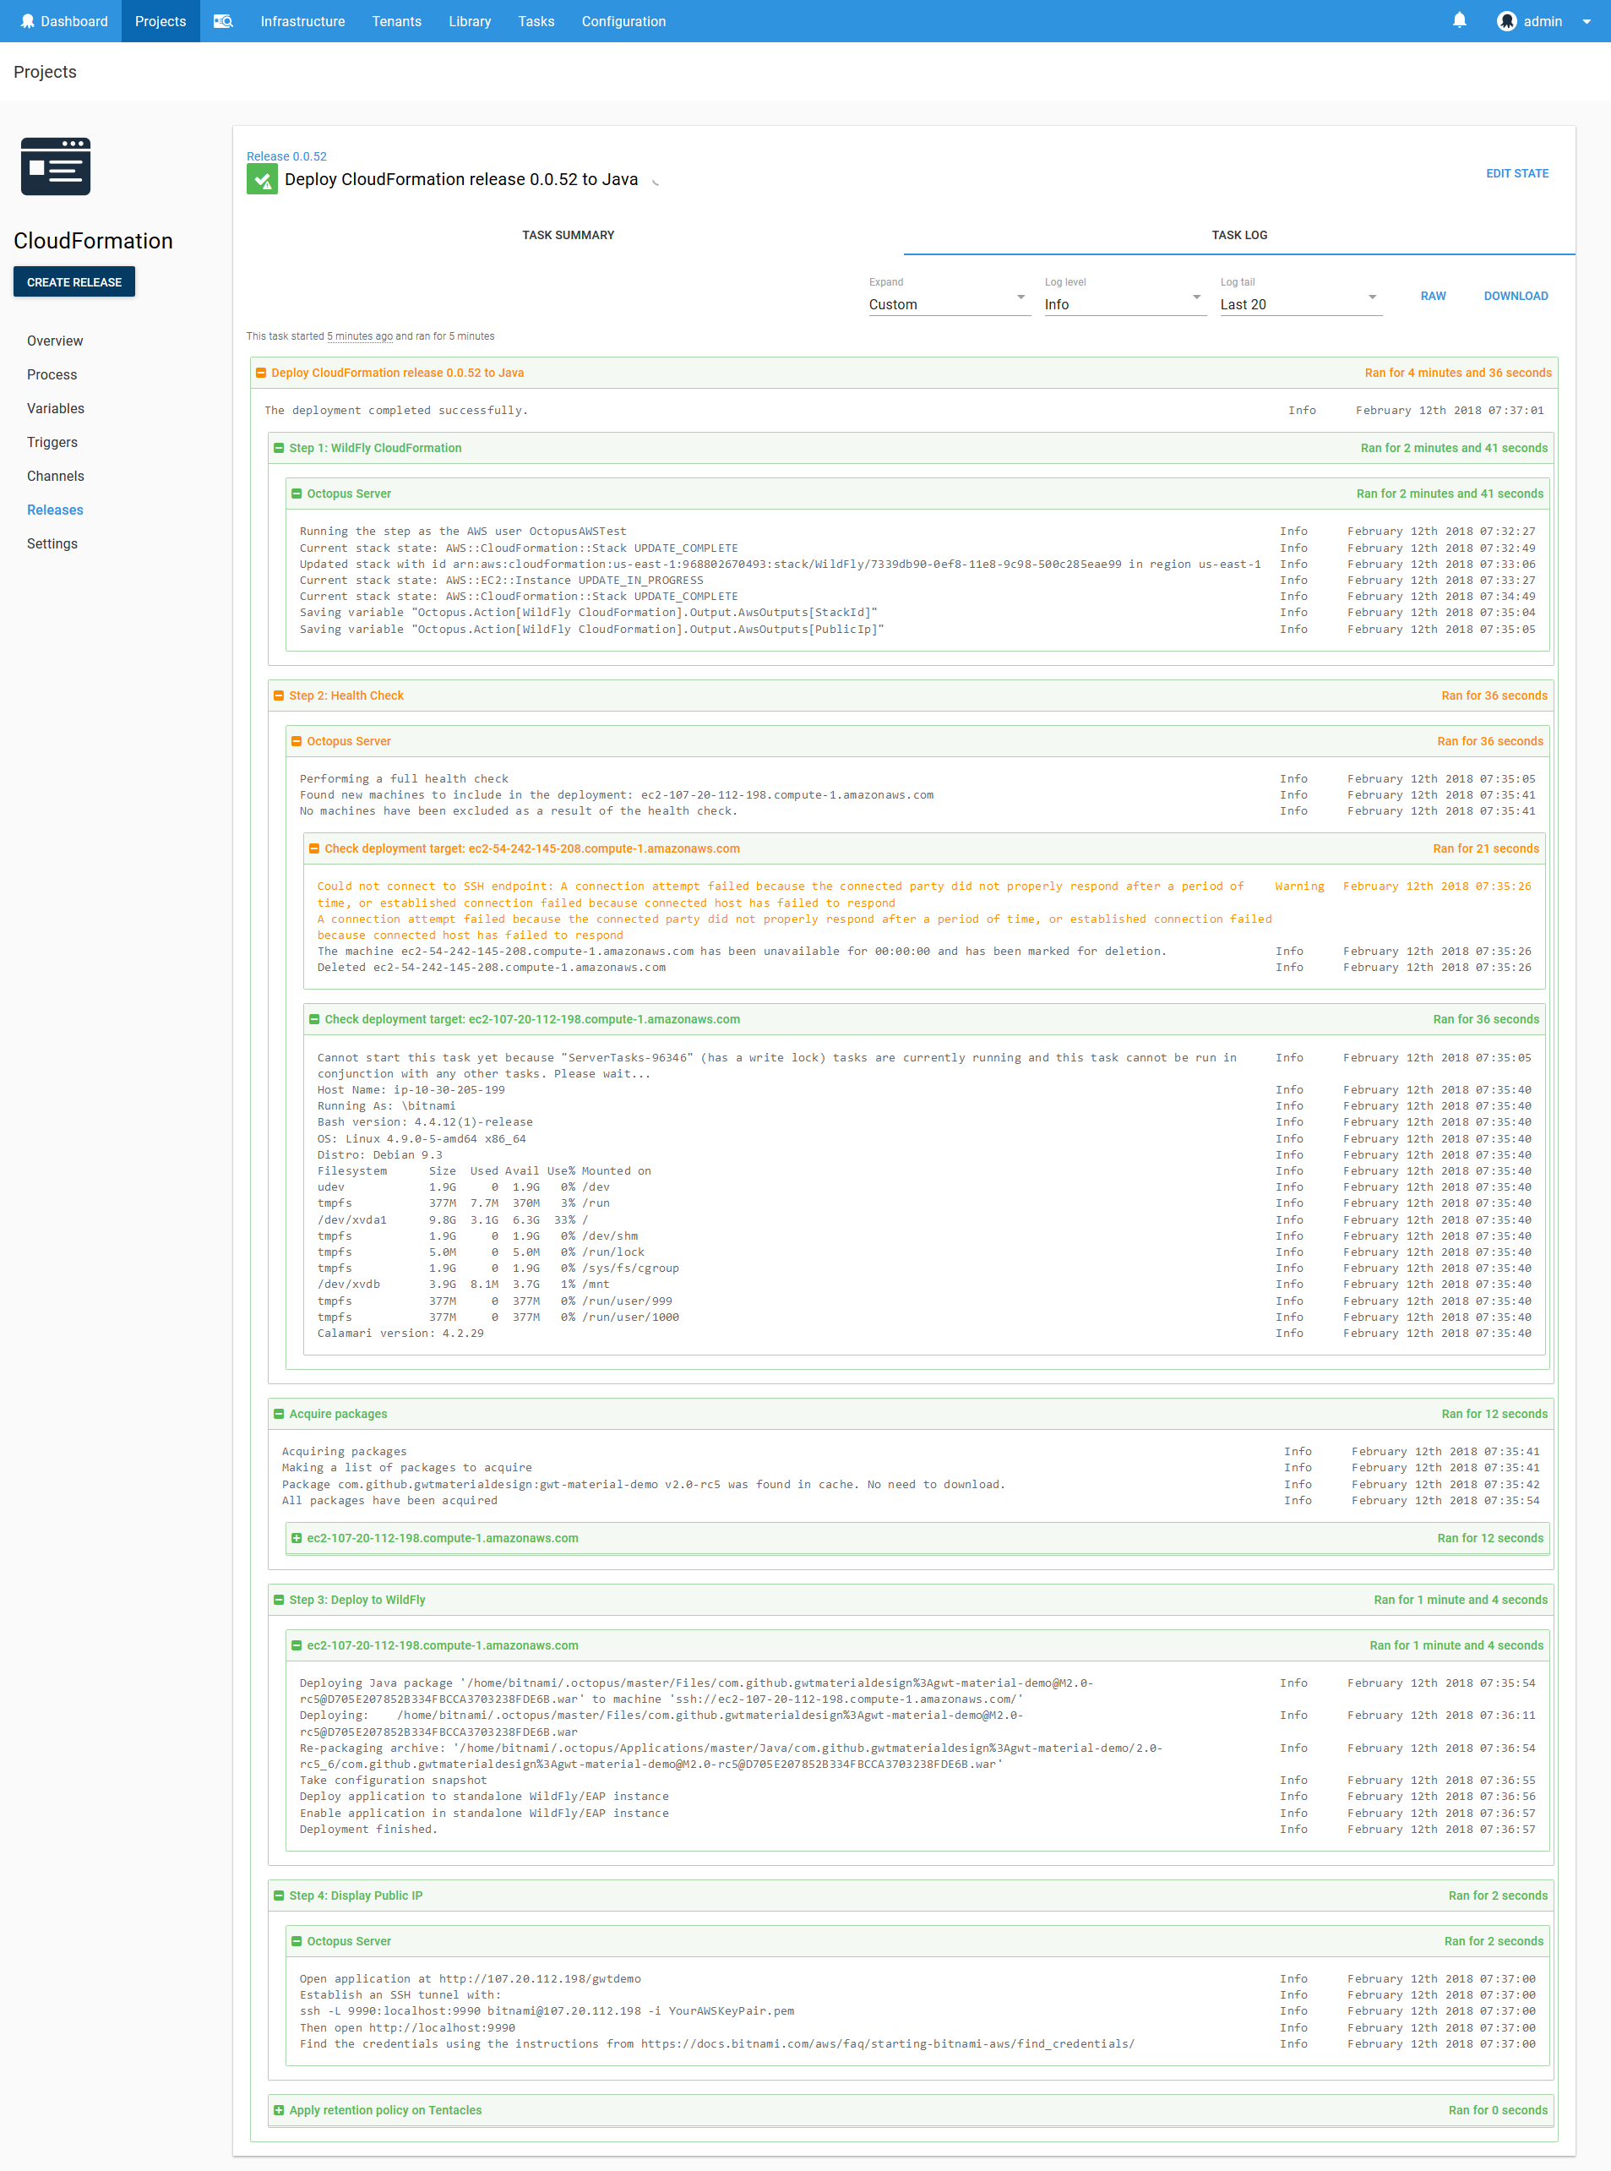Image resolution: width=1611 pixels, height=2171 pixels.
Task: Click the CloudFormation project logo
Action: [x=56, y=166]
